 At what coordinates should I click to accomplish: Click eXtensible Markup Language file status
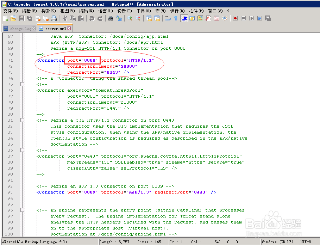click(35, 242)
